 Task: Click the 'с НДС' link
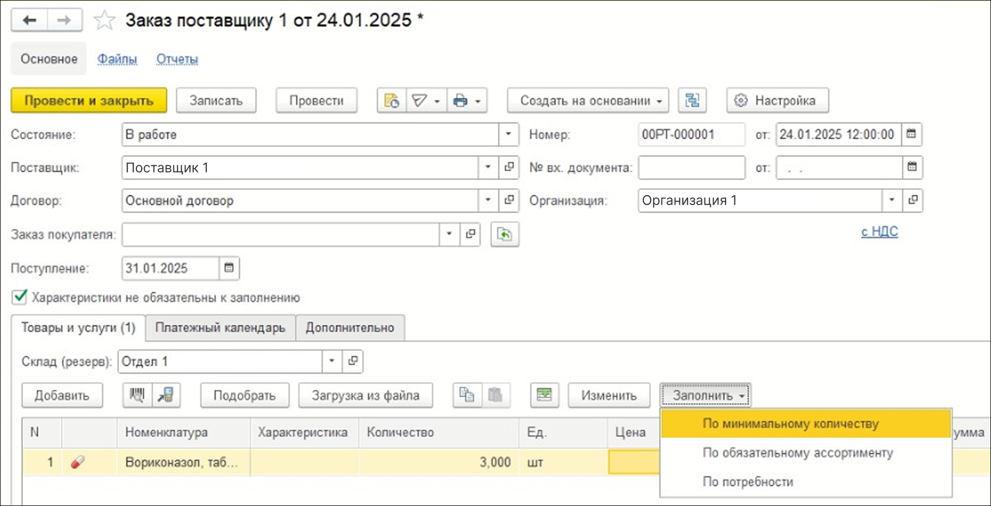point(880,232)
